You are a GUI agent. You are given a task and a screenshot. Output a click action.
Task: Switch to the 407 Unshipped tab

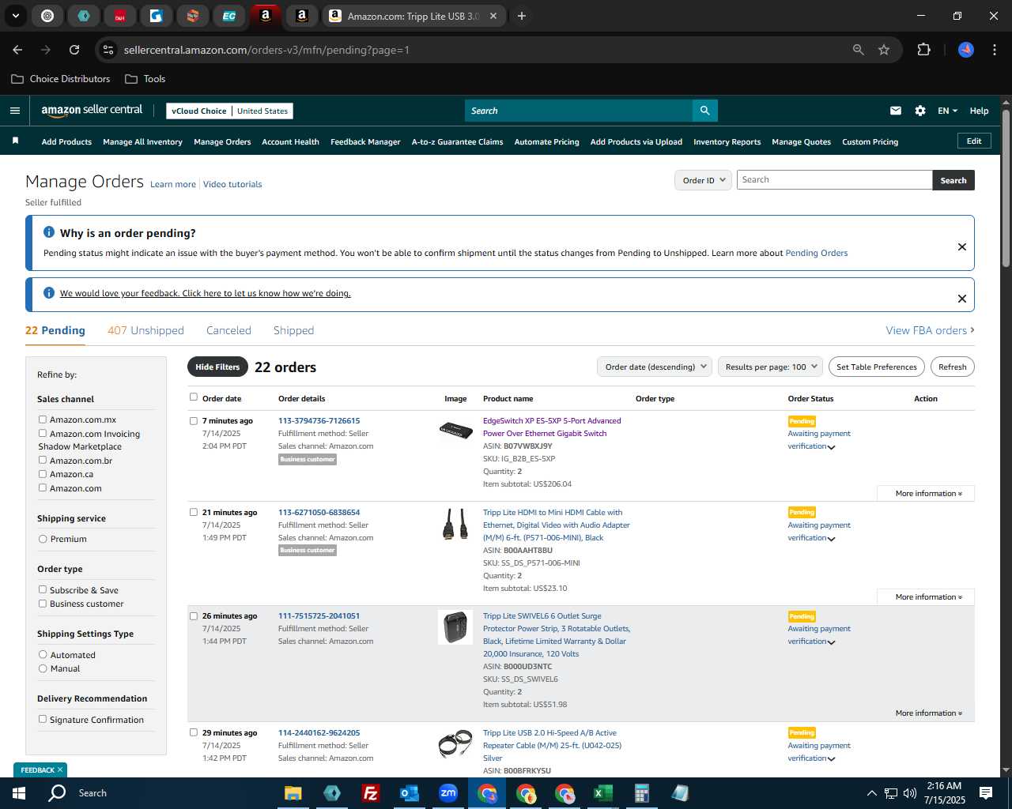(x=145, y=330)
